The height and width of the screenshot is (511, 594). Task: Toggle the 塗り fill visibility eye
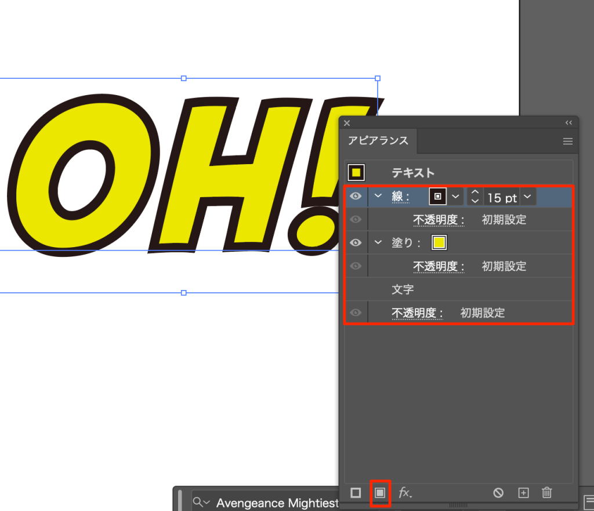click(356, 242)
